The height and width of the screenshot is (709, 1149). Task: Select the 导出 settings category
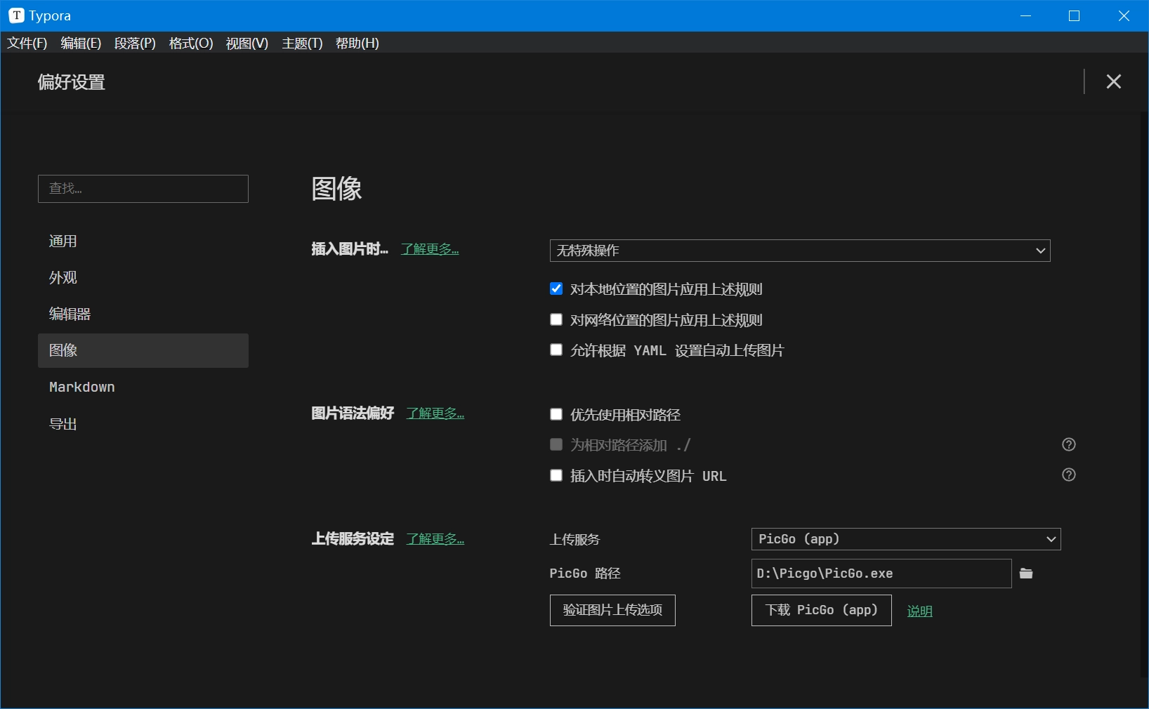(x=143, y=424)
